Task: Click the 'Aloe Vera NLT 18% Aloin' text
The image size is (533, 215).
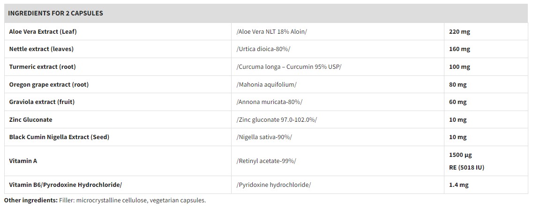Action: pos(272,31)
